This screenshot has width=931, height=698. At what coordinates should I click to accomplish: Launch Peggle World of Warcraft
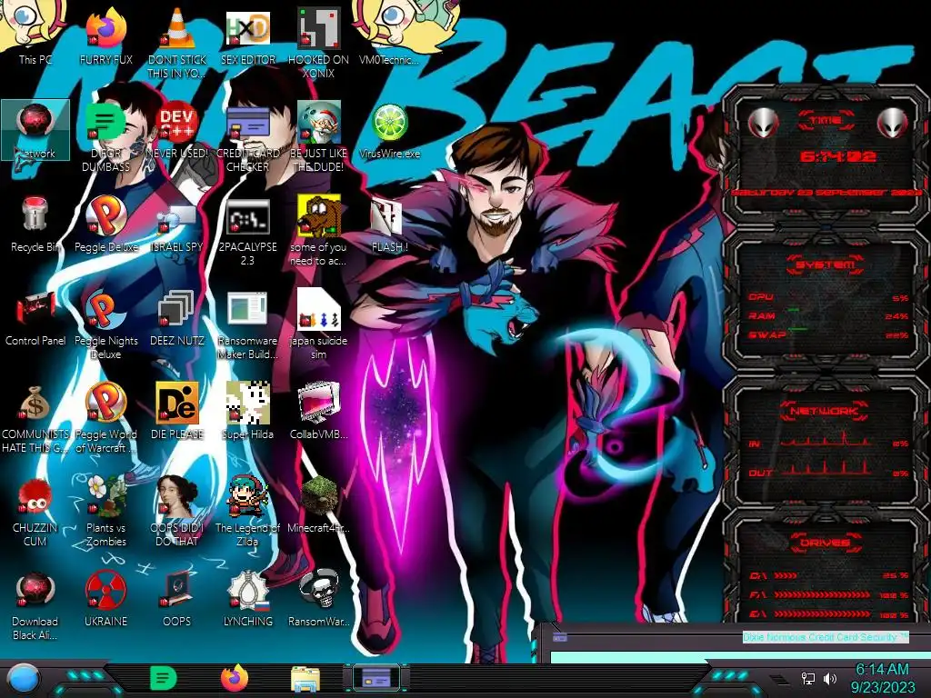click(x=105, y=418)
